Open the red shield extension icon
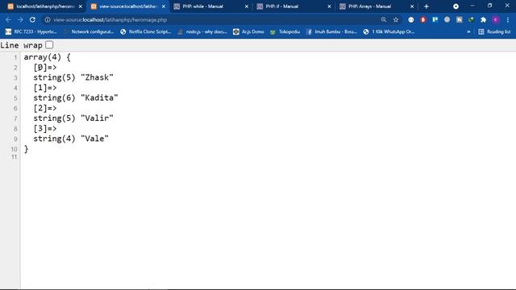Image resolution: width=516 pixels, height=290 pixels. (x=423, y=19)
